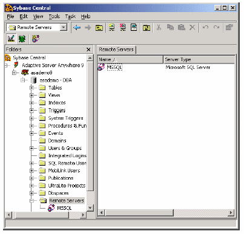
Task: Expand the Users & Groups folder
Action: click(x=31, y=148)
